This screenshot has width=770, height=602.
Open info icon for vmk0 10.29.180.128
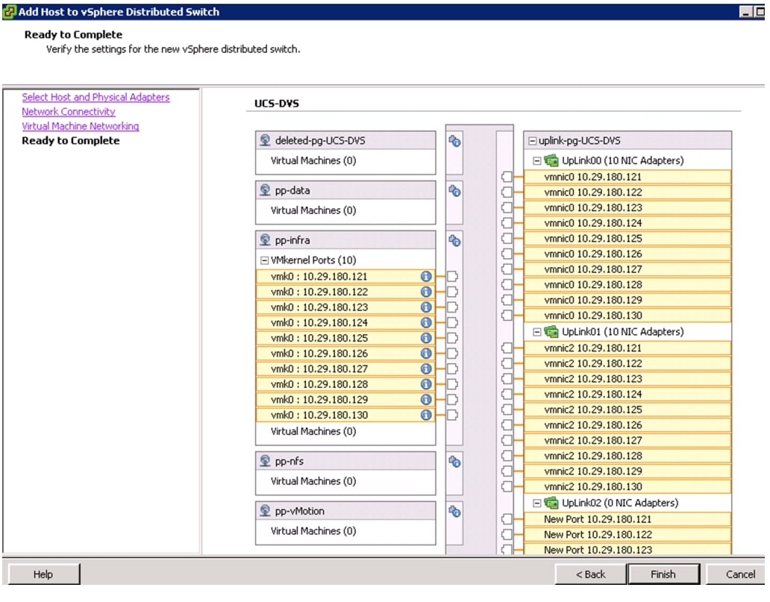[x=426, y=384]
